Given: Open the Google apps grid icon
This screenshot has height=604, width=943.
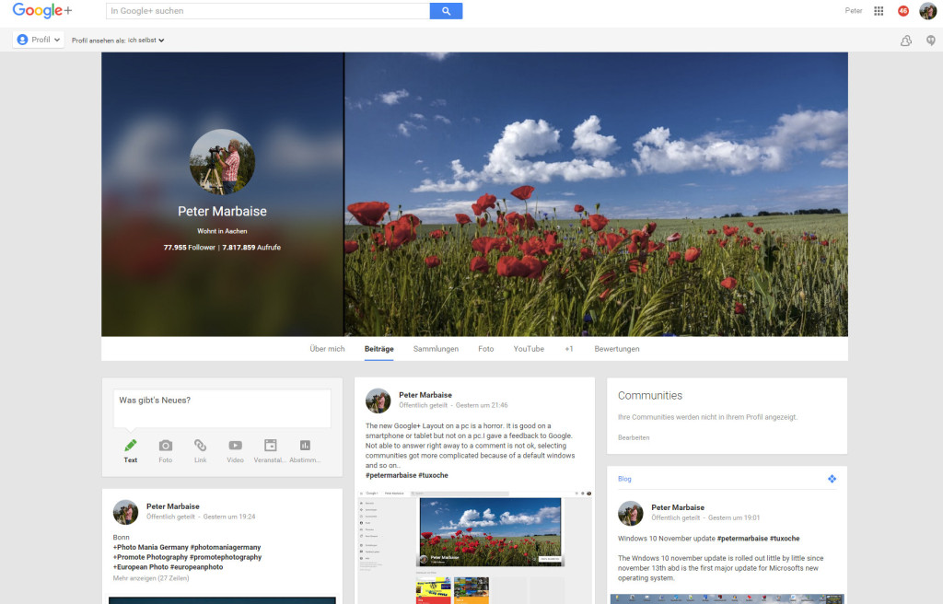Looking at the screenshot, I should [879, 11].
